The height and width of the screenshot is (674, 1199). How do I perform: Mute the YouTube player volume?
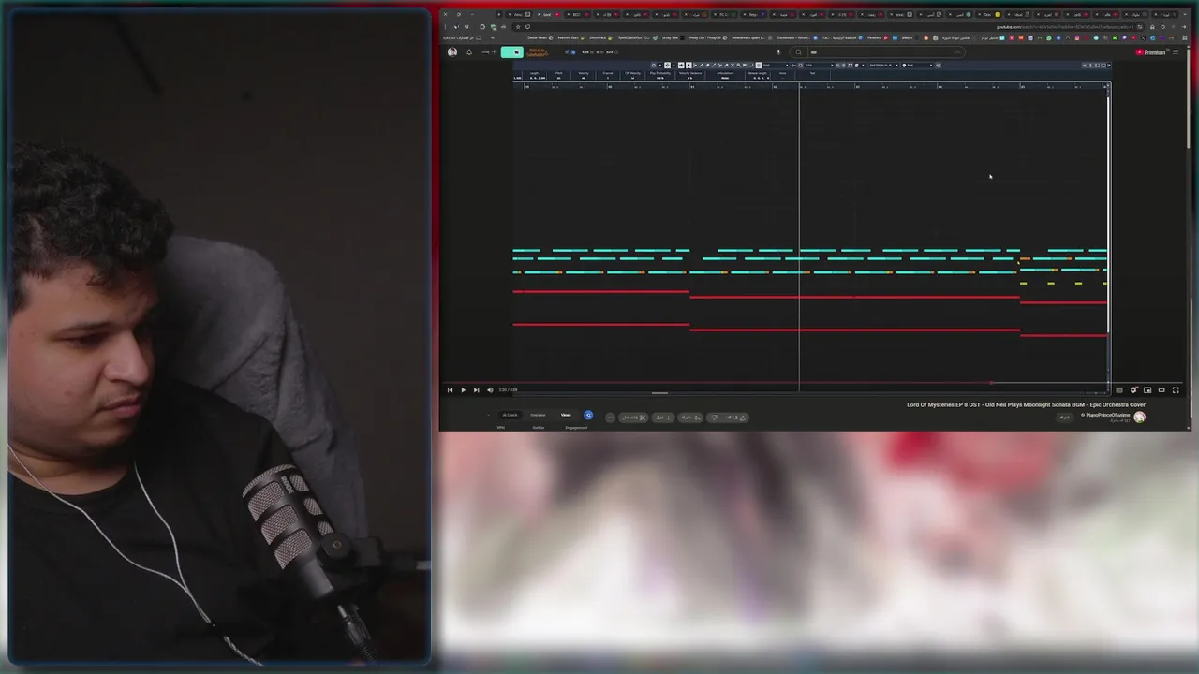tap(489, 389)
